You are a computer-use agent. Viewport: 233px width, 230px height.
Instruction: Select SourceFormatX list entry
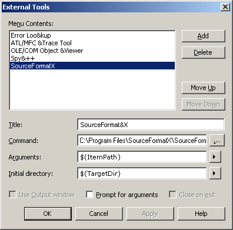[x=92, y=66]
